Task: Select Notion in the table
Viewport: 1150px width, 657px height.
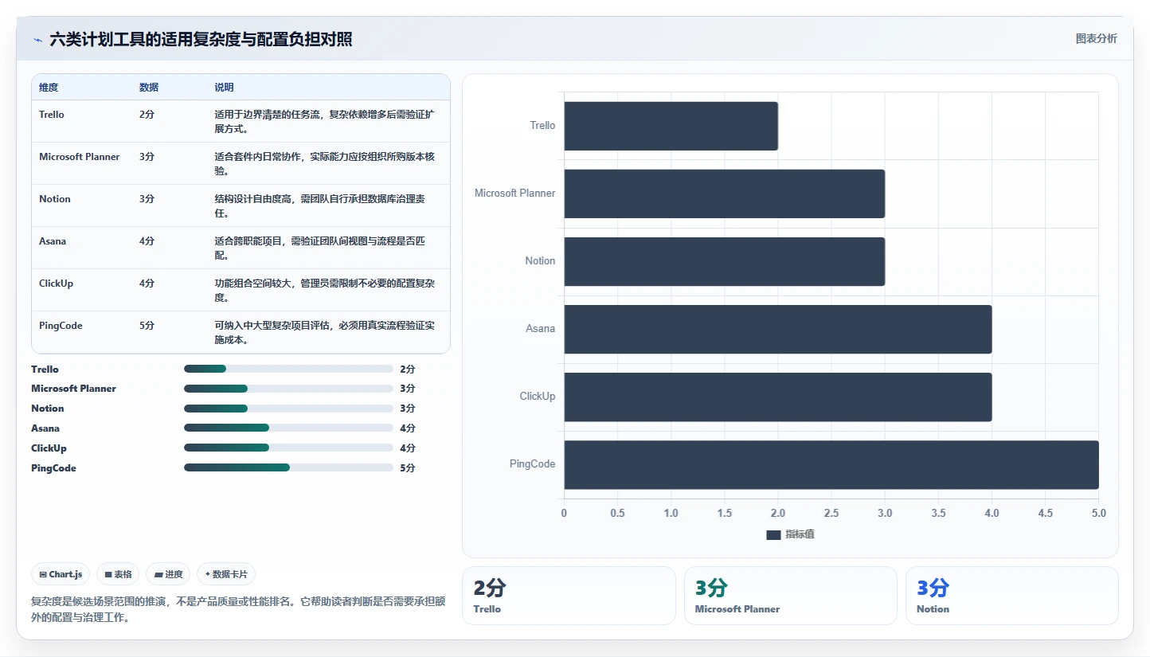Action: pyautogui.click(x=55, y=199)
